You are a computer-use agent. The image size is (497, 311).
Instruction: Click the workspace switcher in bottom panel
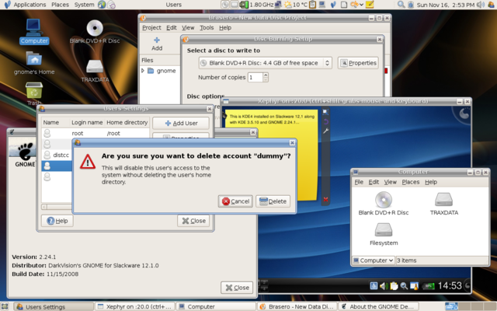tap(470, 306)
